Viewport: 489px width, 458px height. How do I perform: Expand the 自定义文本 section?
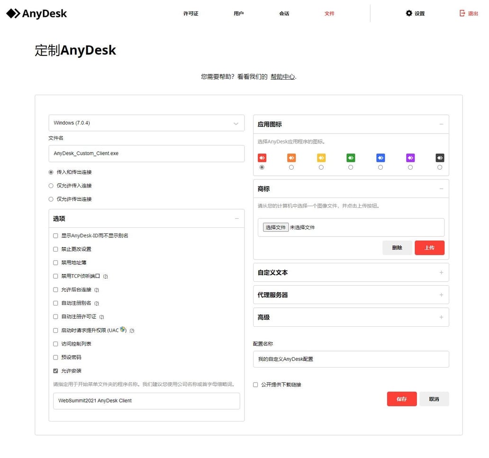pos(441,272)
